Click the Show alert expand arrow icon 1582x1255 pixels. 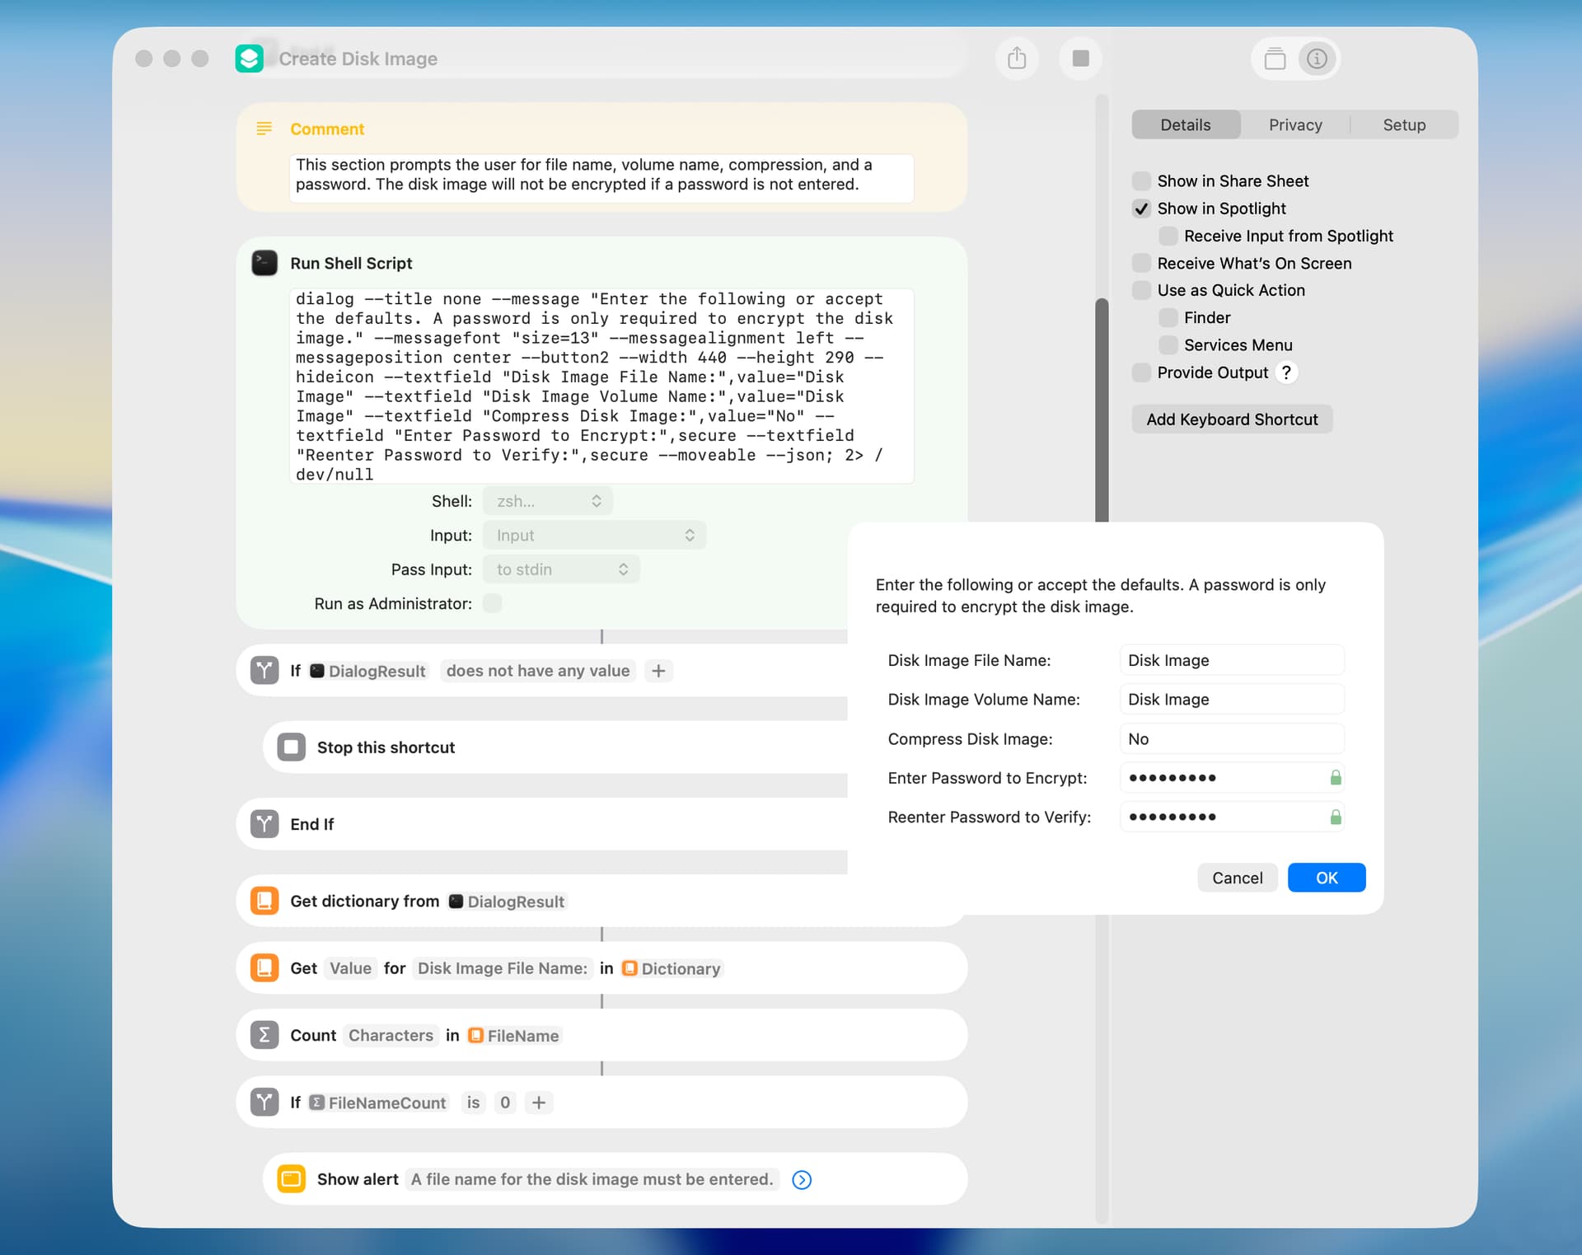click(x=801, y=1180)
